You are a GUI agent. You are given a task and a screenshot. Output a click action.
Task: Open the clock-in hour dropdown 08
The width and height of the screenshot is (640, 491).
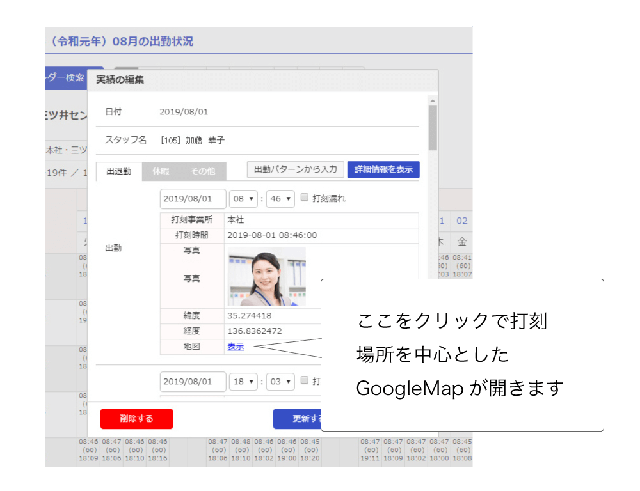pos(243,199)
